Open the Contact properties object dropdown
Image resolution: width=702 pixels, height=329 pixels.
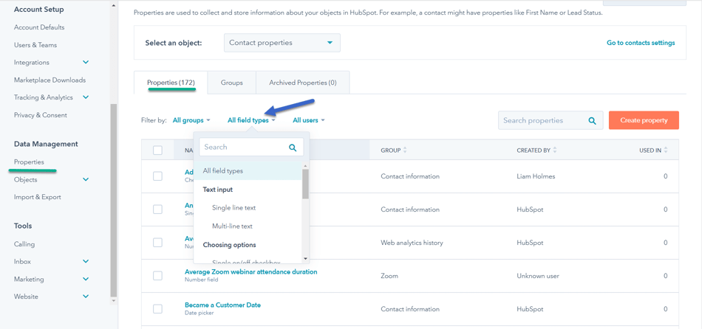tap(282, 43)
